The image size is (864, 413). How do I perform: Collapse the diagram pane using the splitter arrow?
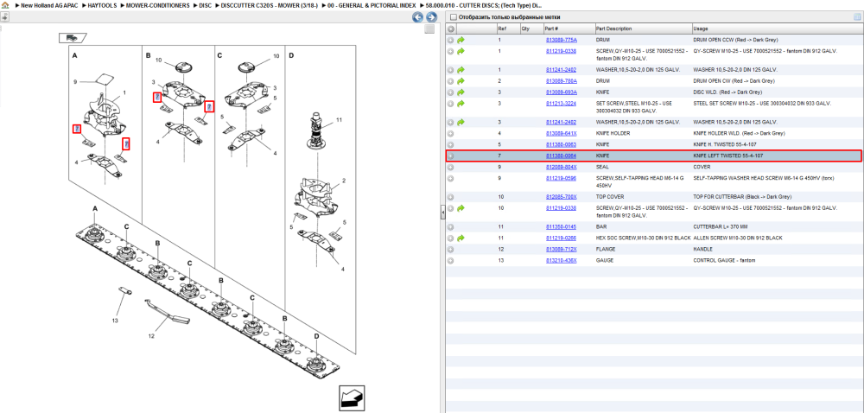442,213
